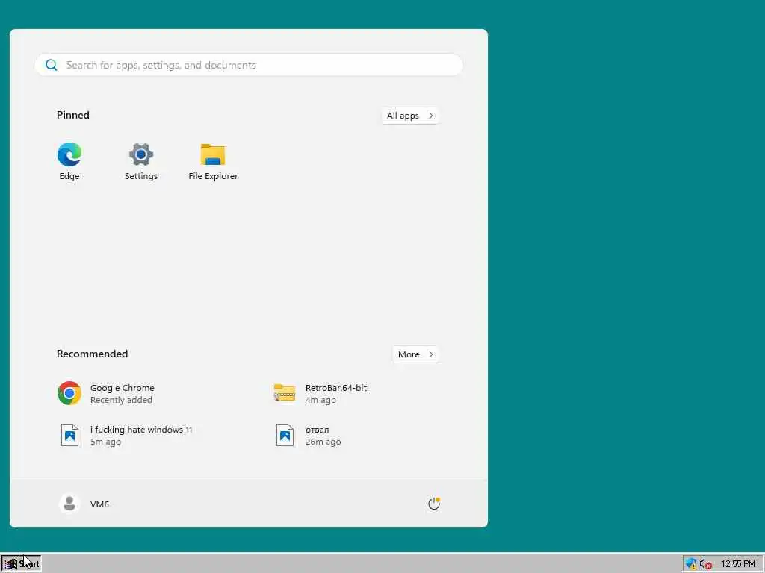This screenshot has height=573, width=765.
Task: Click the Start button on taskbar
Action: [21, 564]
